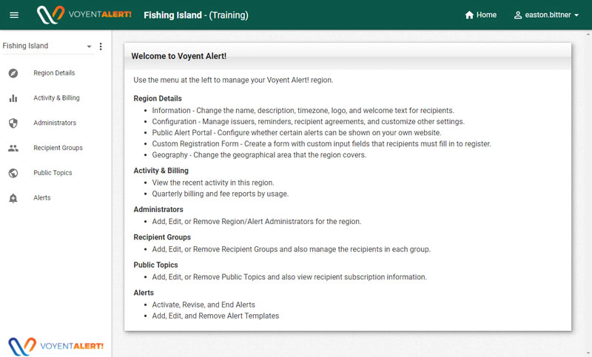Select Region Details in the sidebar
This screenshot has height=357, width=592.
tap(54, 73)
